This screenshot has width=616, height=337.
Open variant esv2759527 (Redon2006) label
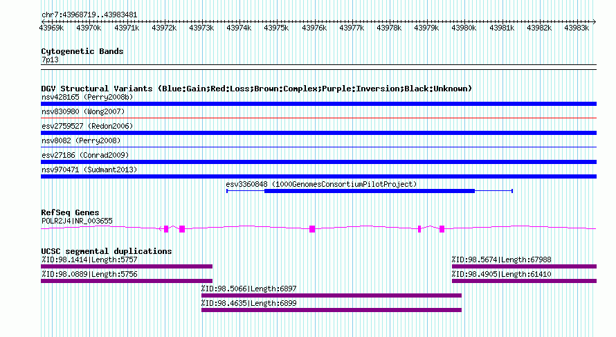[87, 126]
